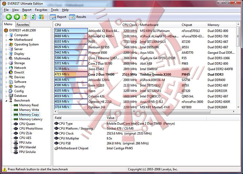Sort results by the Memory column header

221,25
